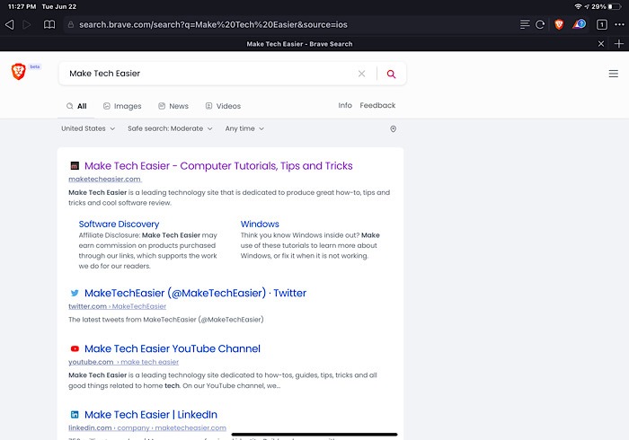Image resolution: width=629 pixels, height=440 pixels.
Task: Clear the search box text
Action: coord(361,74)
